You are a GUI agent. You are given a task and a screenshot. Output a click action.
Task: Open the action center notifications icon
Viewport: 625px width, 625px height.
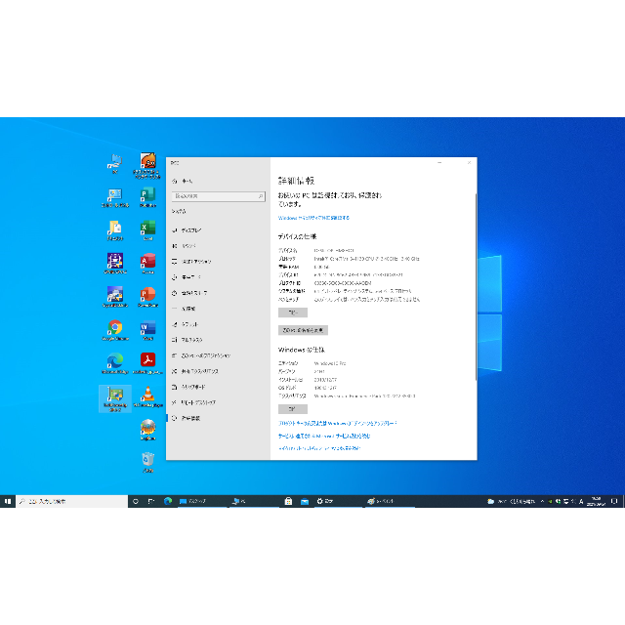[x=614, y=501]
